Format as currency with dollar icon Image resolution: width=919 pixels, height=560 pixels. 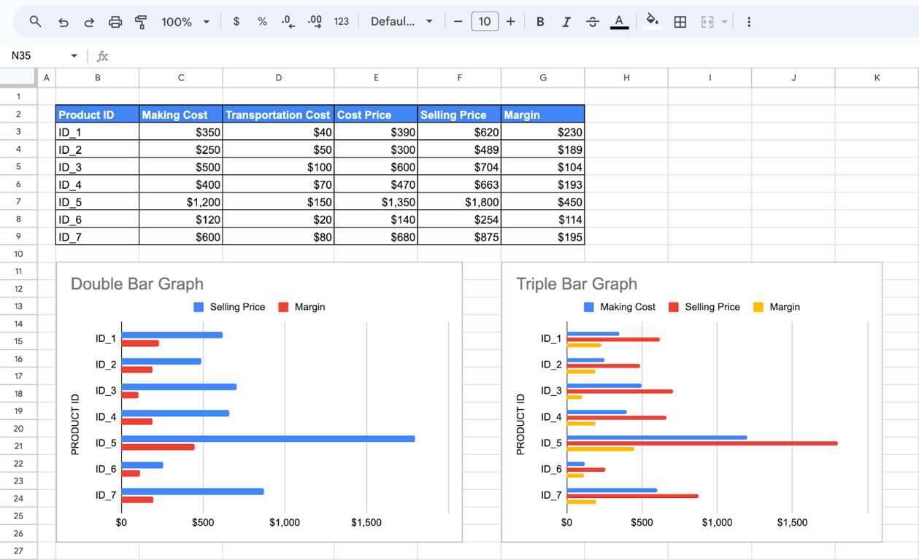236,22
